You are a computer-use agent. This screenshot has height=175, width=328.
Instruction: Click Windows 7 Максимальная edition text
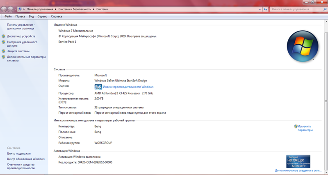click(76, 31)
